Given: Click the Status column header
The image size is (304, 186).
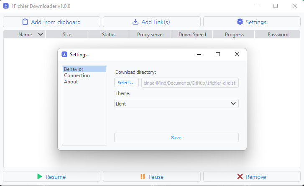Looking at the screenshot, I should click(108, 35).
